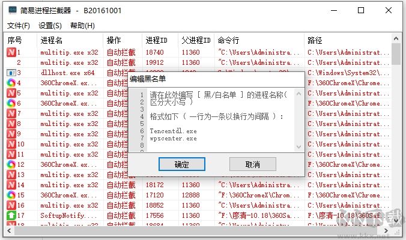Image resolution: width=406 pixels, height=240 pixels.
Task: Click the Tencentdl.exe line in editor
Action: point(173,131)
